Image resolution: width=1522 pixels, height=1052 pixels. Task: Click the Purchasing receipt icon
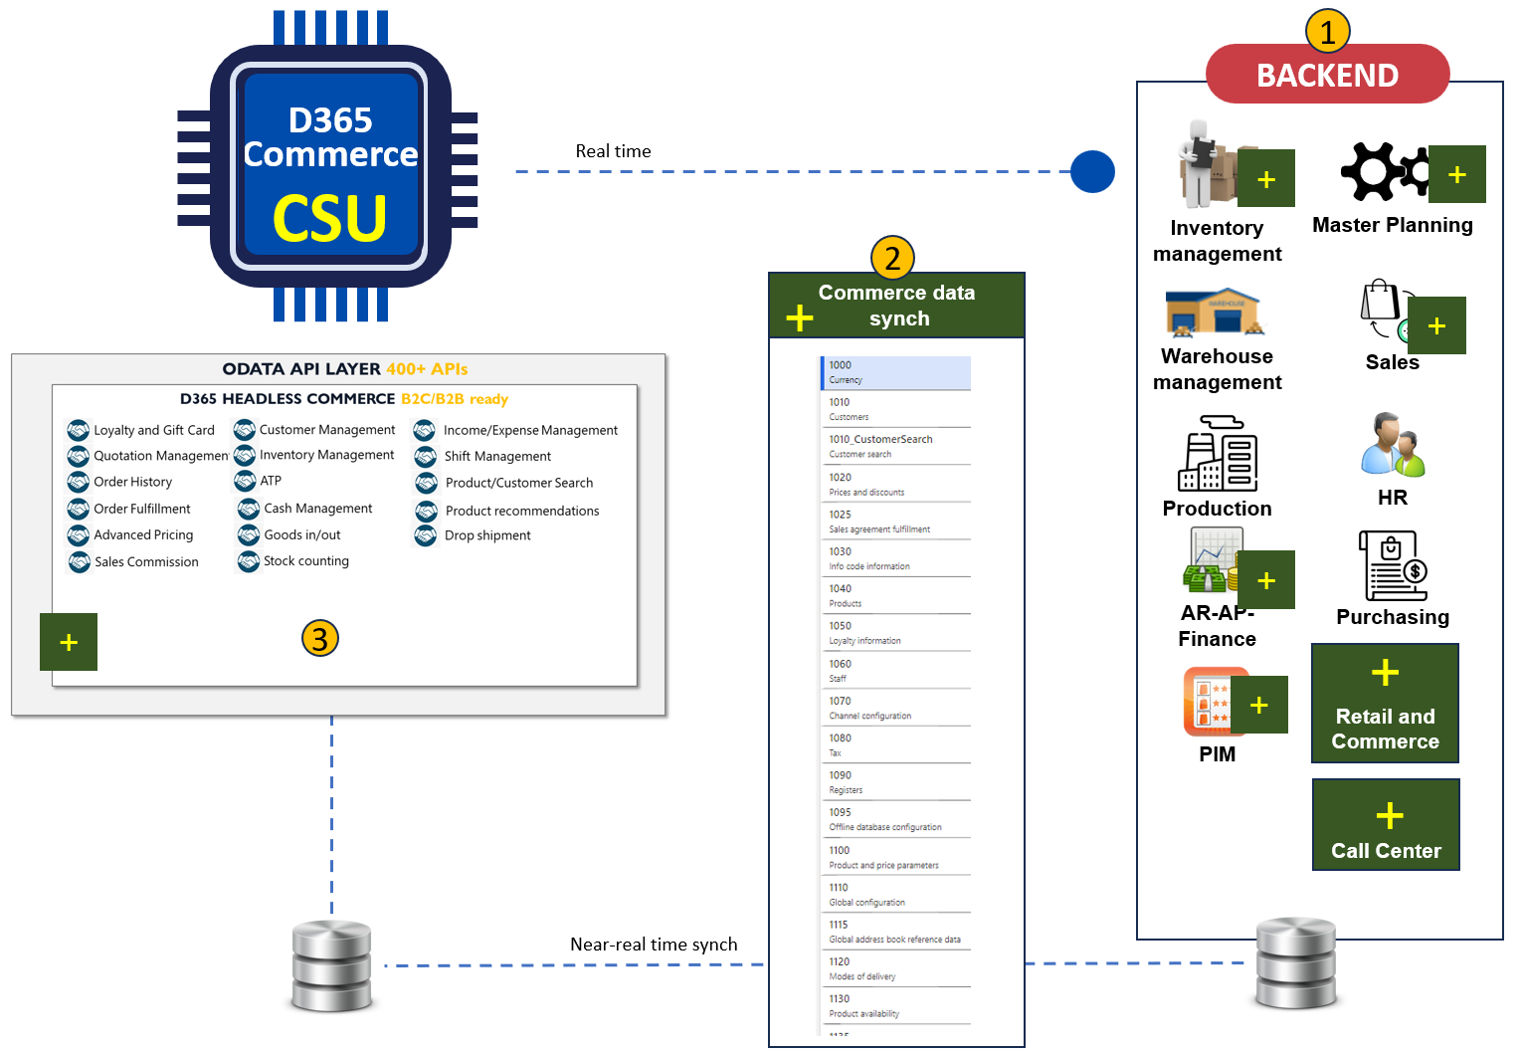(1393, 566)
